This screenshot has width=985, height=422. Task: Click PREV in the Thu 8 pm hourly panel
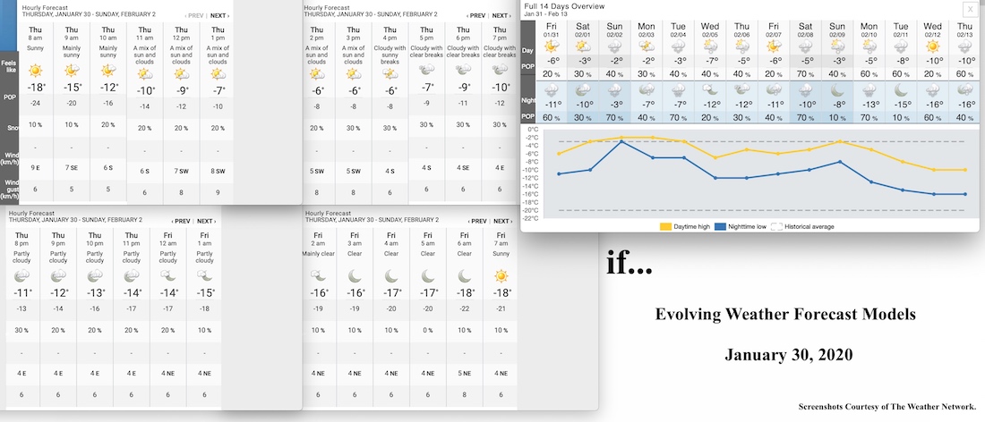pos(180,222)
